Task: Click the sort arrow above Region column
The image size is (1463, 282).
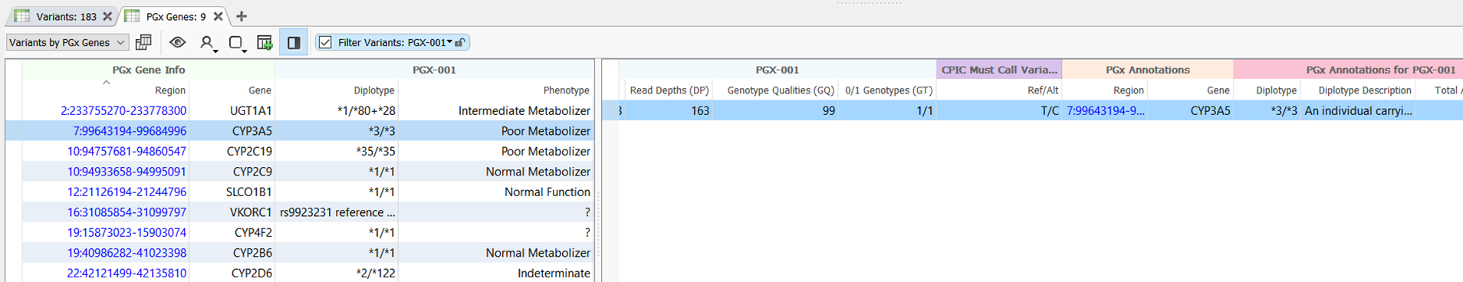Action: click(107, 82)
